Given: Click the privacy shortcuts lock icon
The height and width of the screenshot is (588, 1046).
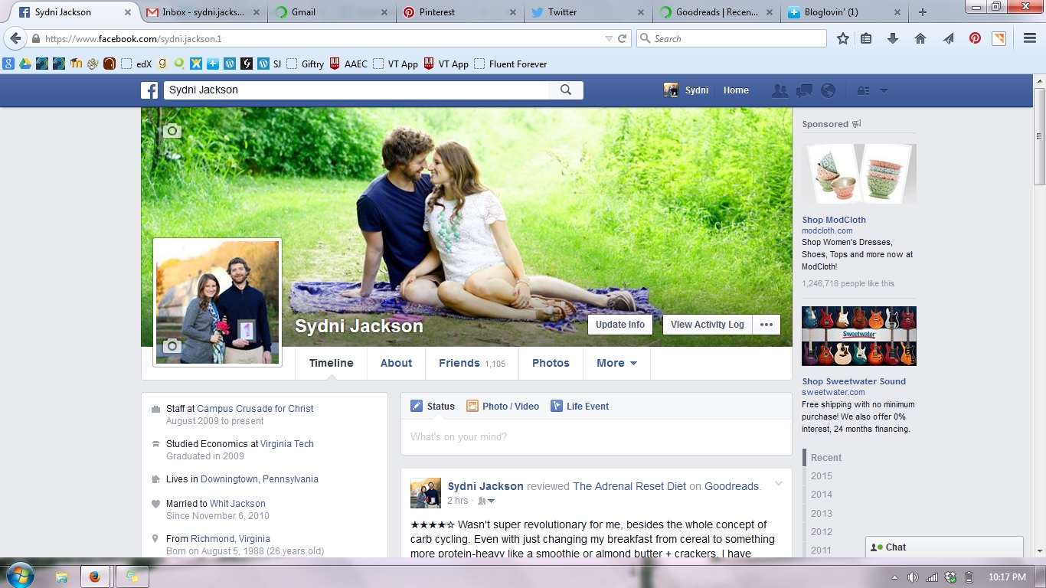Looking at the screenshot, I should tap(863, 90).
